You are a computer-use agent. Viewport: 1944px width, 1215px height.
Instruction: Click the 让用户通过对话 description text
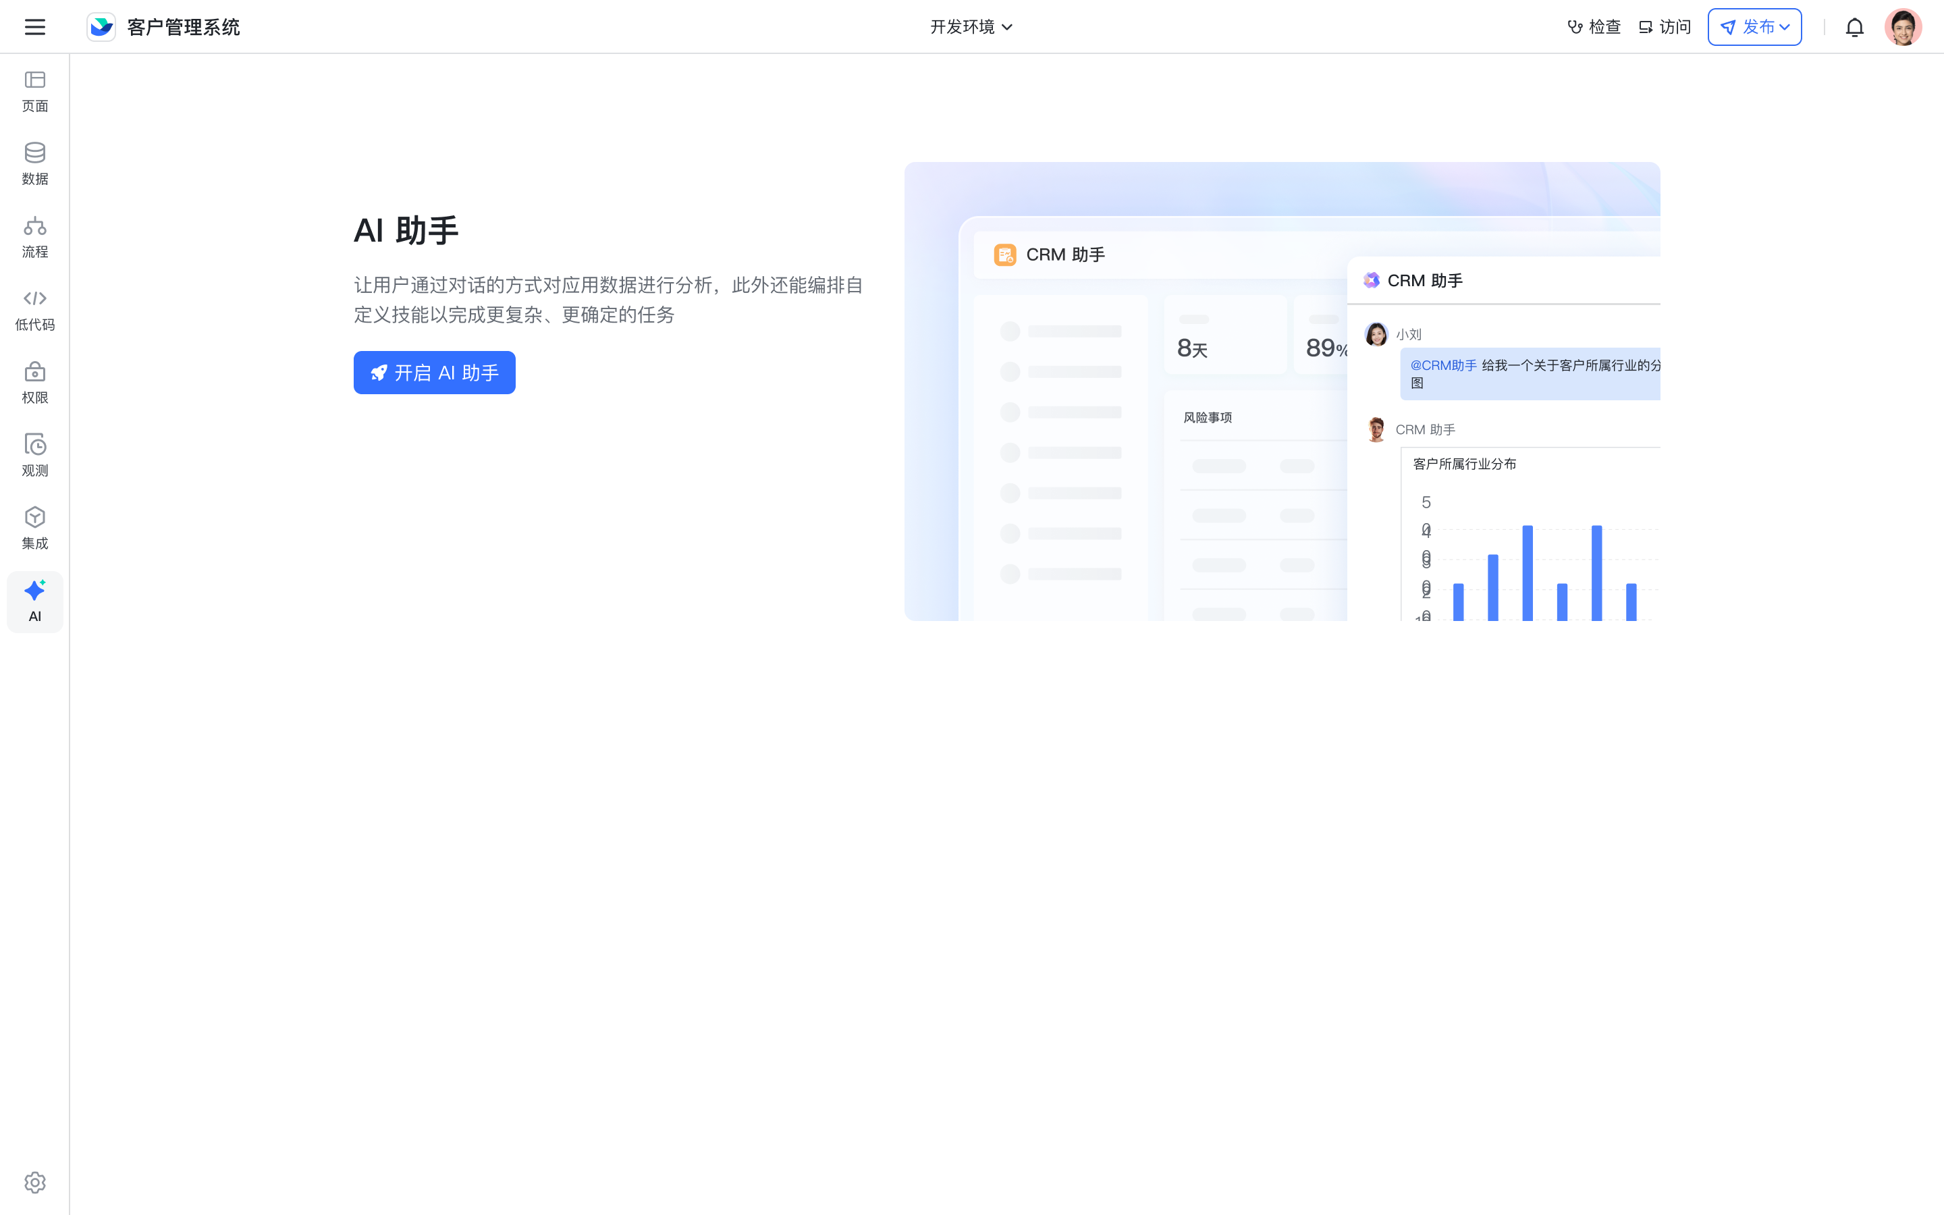(x=609, y=300)
